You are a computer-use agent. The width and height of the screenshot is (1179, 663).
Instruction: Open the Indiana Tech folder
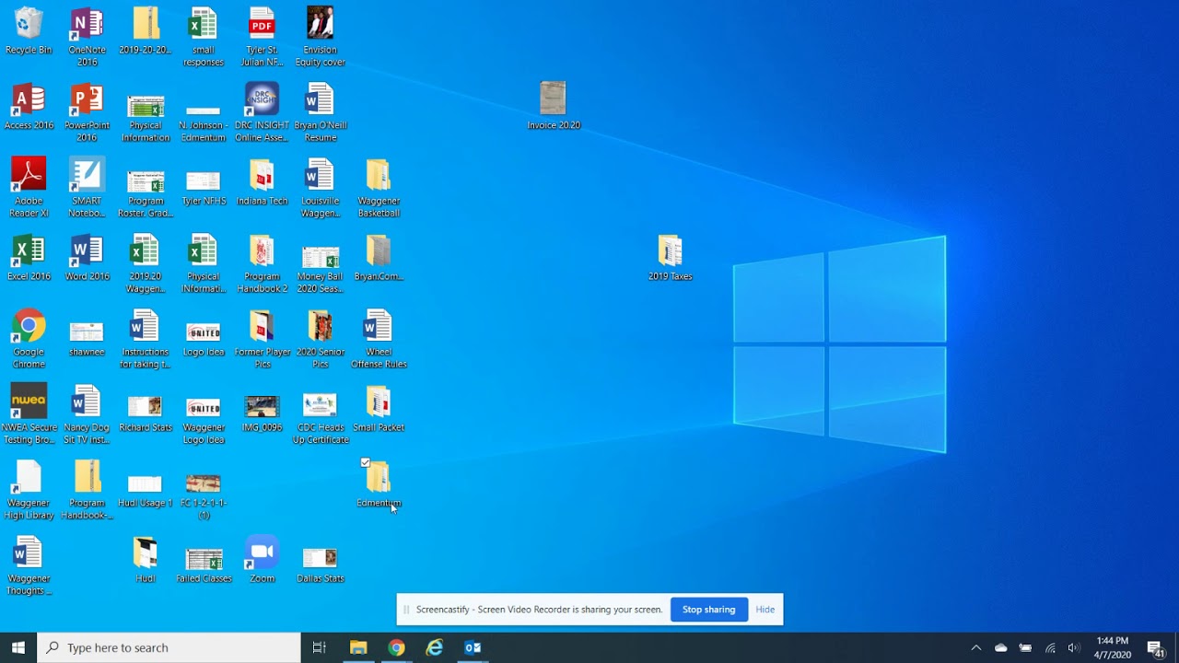(262, 182)
